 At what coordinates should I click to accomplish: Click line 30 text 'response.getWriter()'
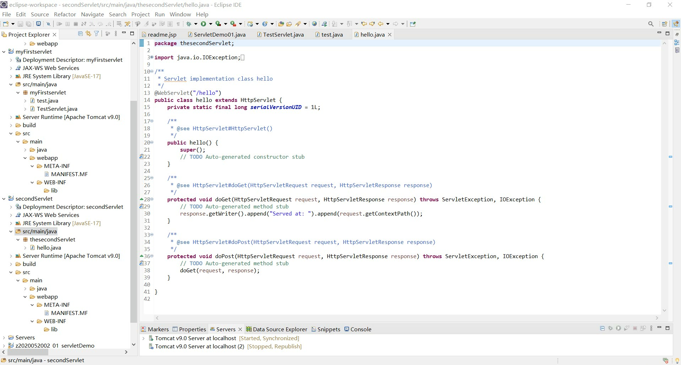coord(212,213)
